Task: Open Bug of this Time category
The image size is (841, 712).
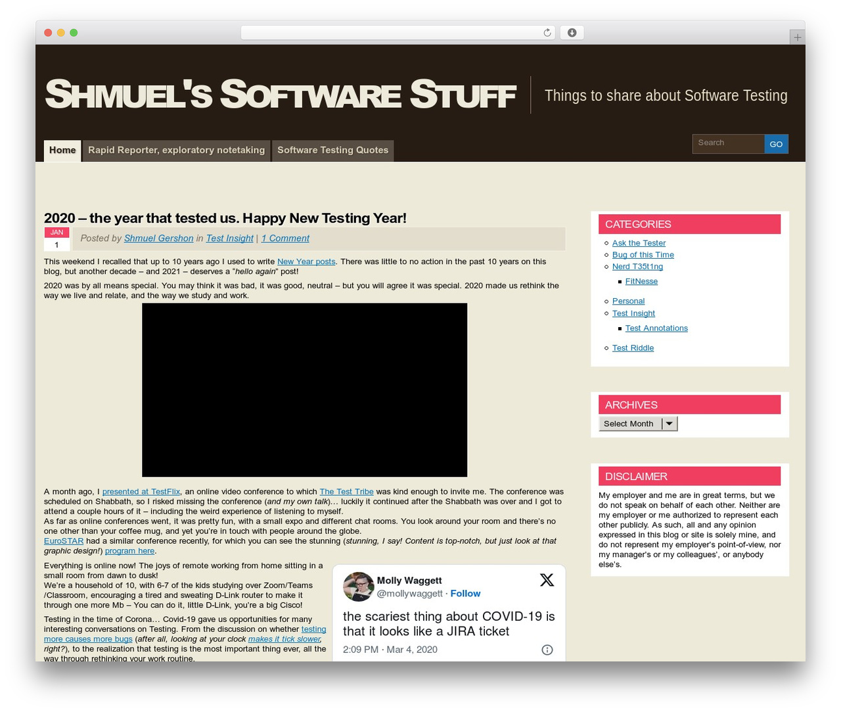Action: click(643, 255)
